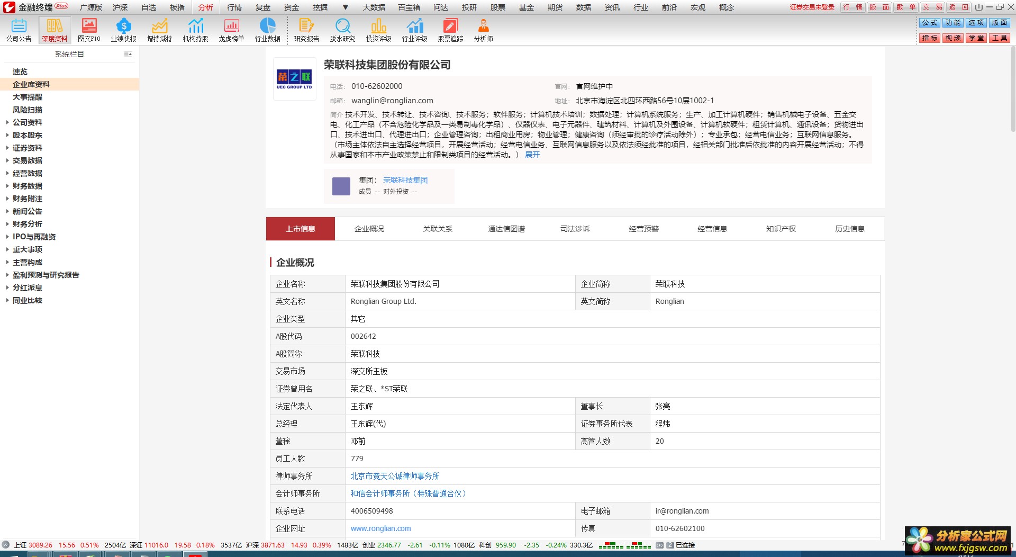Switch to the 企业概况 tab
Viewport: 1016px width, 557px height.
[x=369, y=229]
